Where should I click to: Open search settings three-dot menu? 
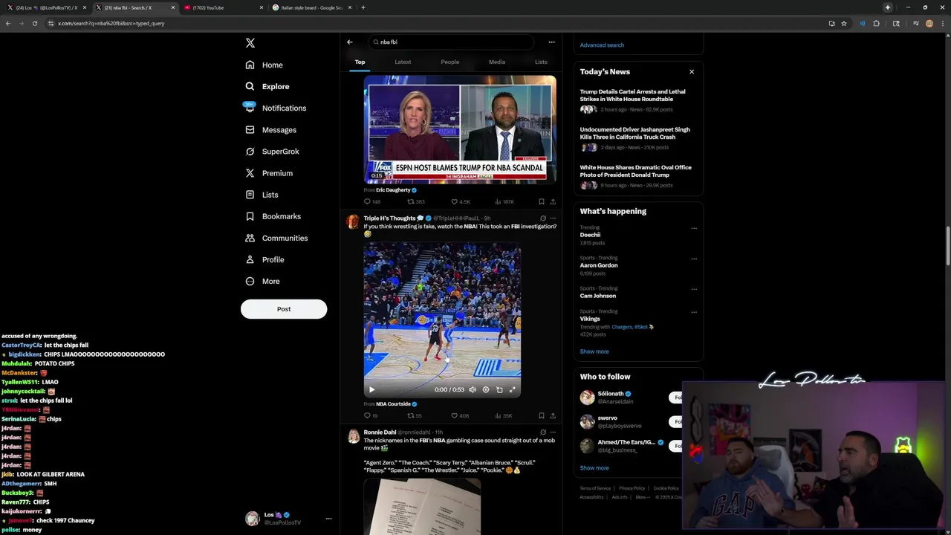pos(551,42)
